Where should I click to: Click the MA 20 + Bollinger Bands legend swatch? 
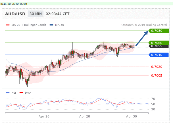[8, 25]
